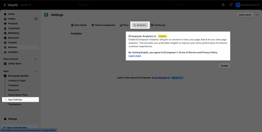Switch to the Plans tab
This screenshot has height=132, width=262.
[x=124, y=25]
